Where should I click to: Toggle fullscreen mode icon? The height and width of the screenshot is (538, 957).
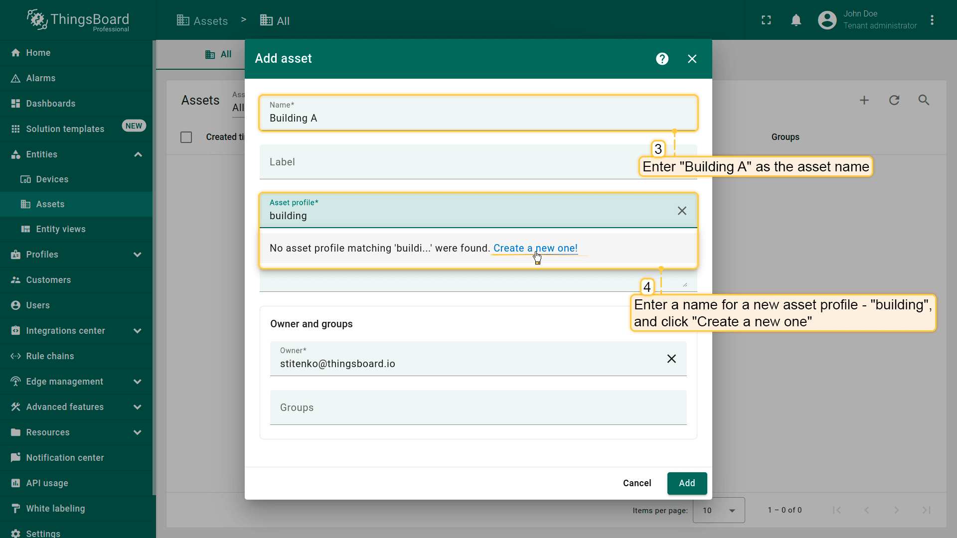(x=766, y=20)
